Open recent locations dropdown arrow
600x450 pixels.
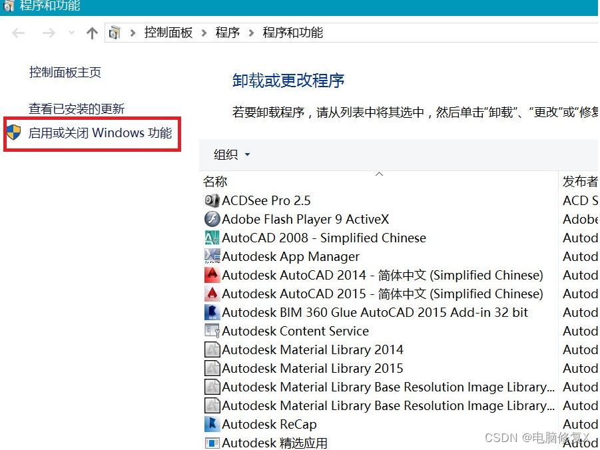71,33
